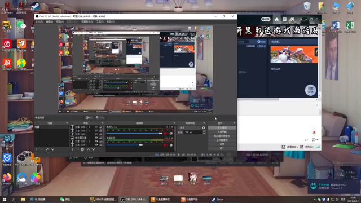The height and width of the screenshot is (203, 361).
Task: Pop out the Sources dock icon
Action: coord(103,123)
